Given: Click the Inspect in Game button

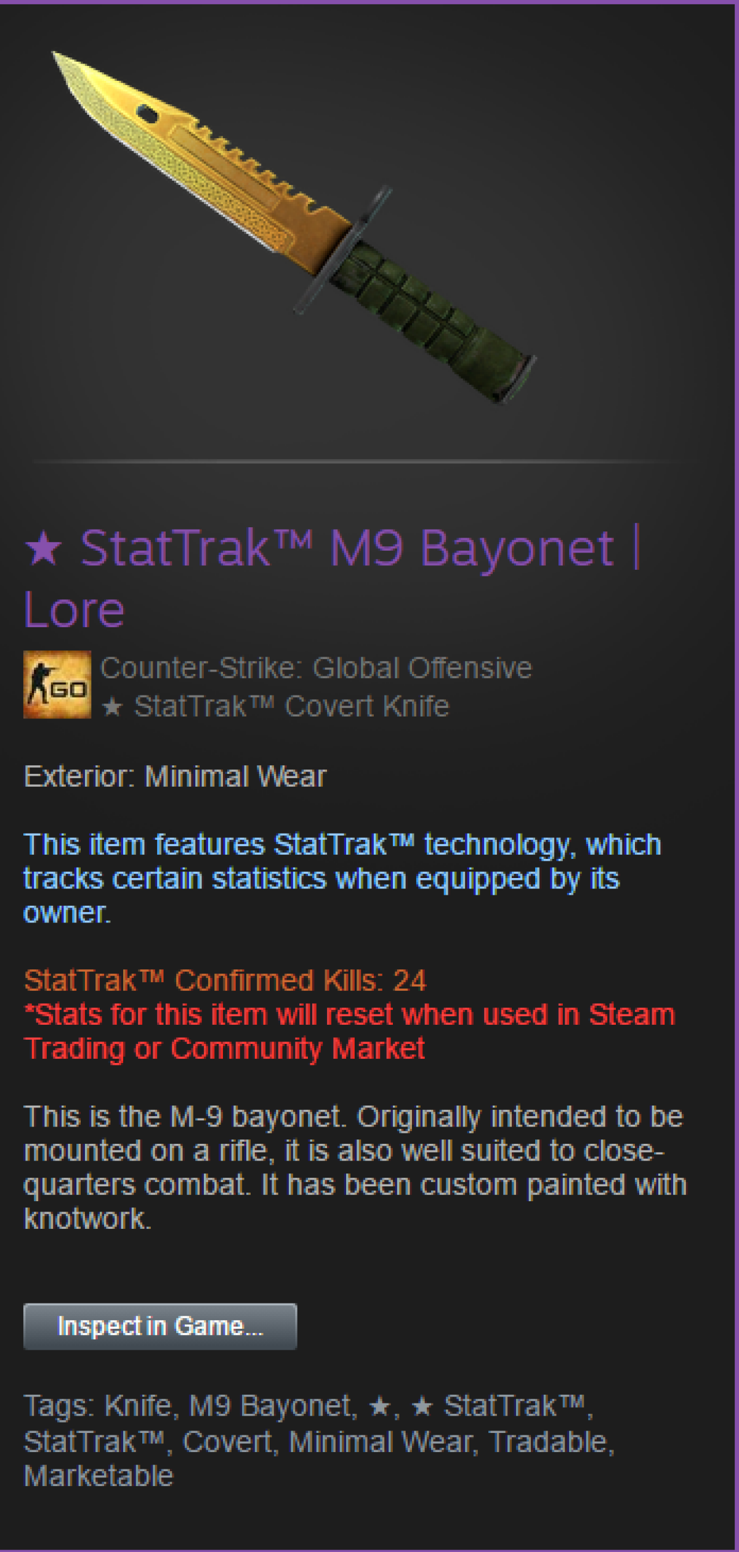Looking at the screenshot, I should click(x=160, y=1326).
